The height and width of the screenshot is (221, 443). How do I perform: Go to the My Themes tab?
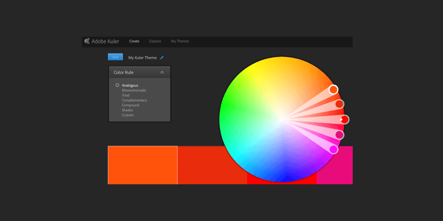[x=180, y=41]
